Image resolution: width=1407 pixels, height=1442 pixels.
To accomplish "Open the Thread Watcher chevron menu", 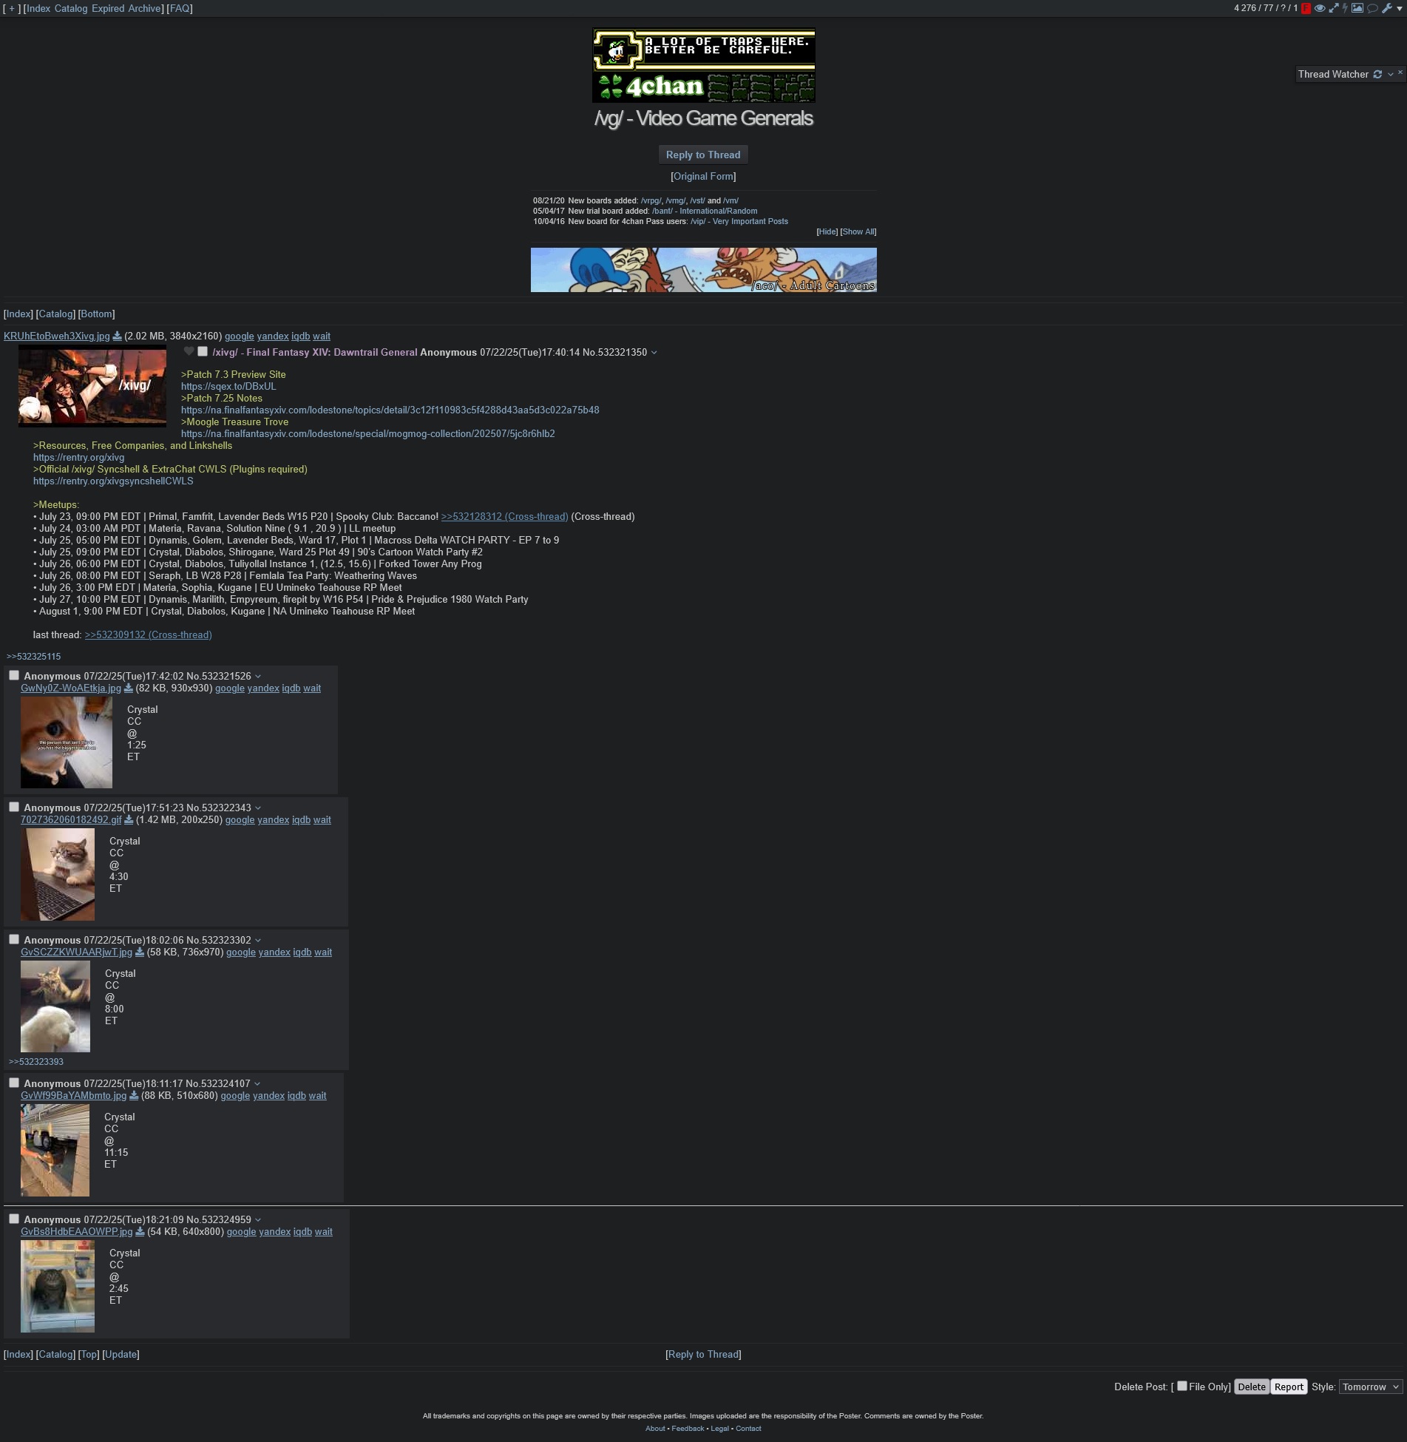I will [x=1390, y=74].
